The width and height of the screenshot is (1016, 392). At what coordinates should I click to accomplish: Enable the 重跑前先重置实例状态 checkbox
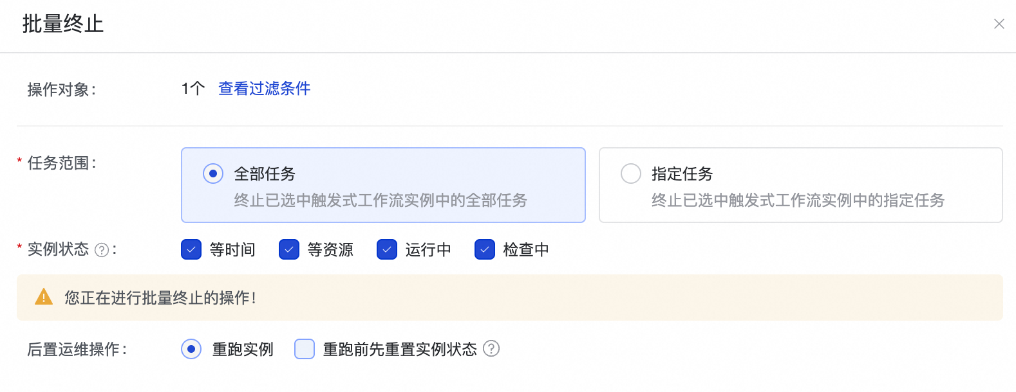(x=305, y=349)
